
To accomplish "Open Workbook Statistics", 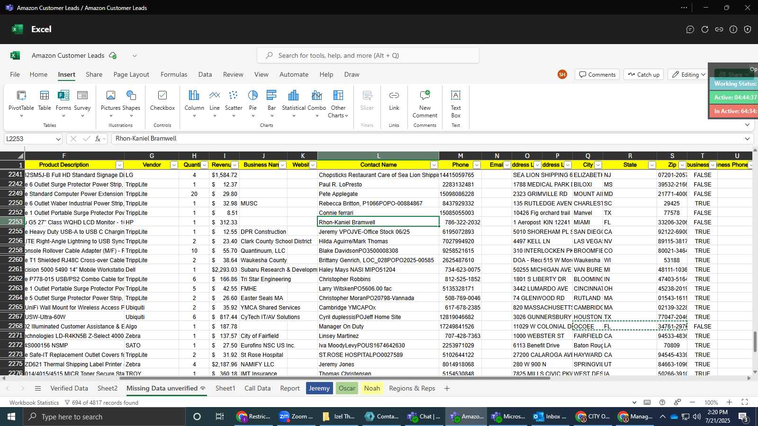I will tap(34, 403).
